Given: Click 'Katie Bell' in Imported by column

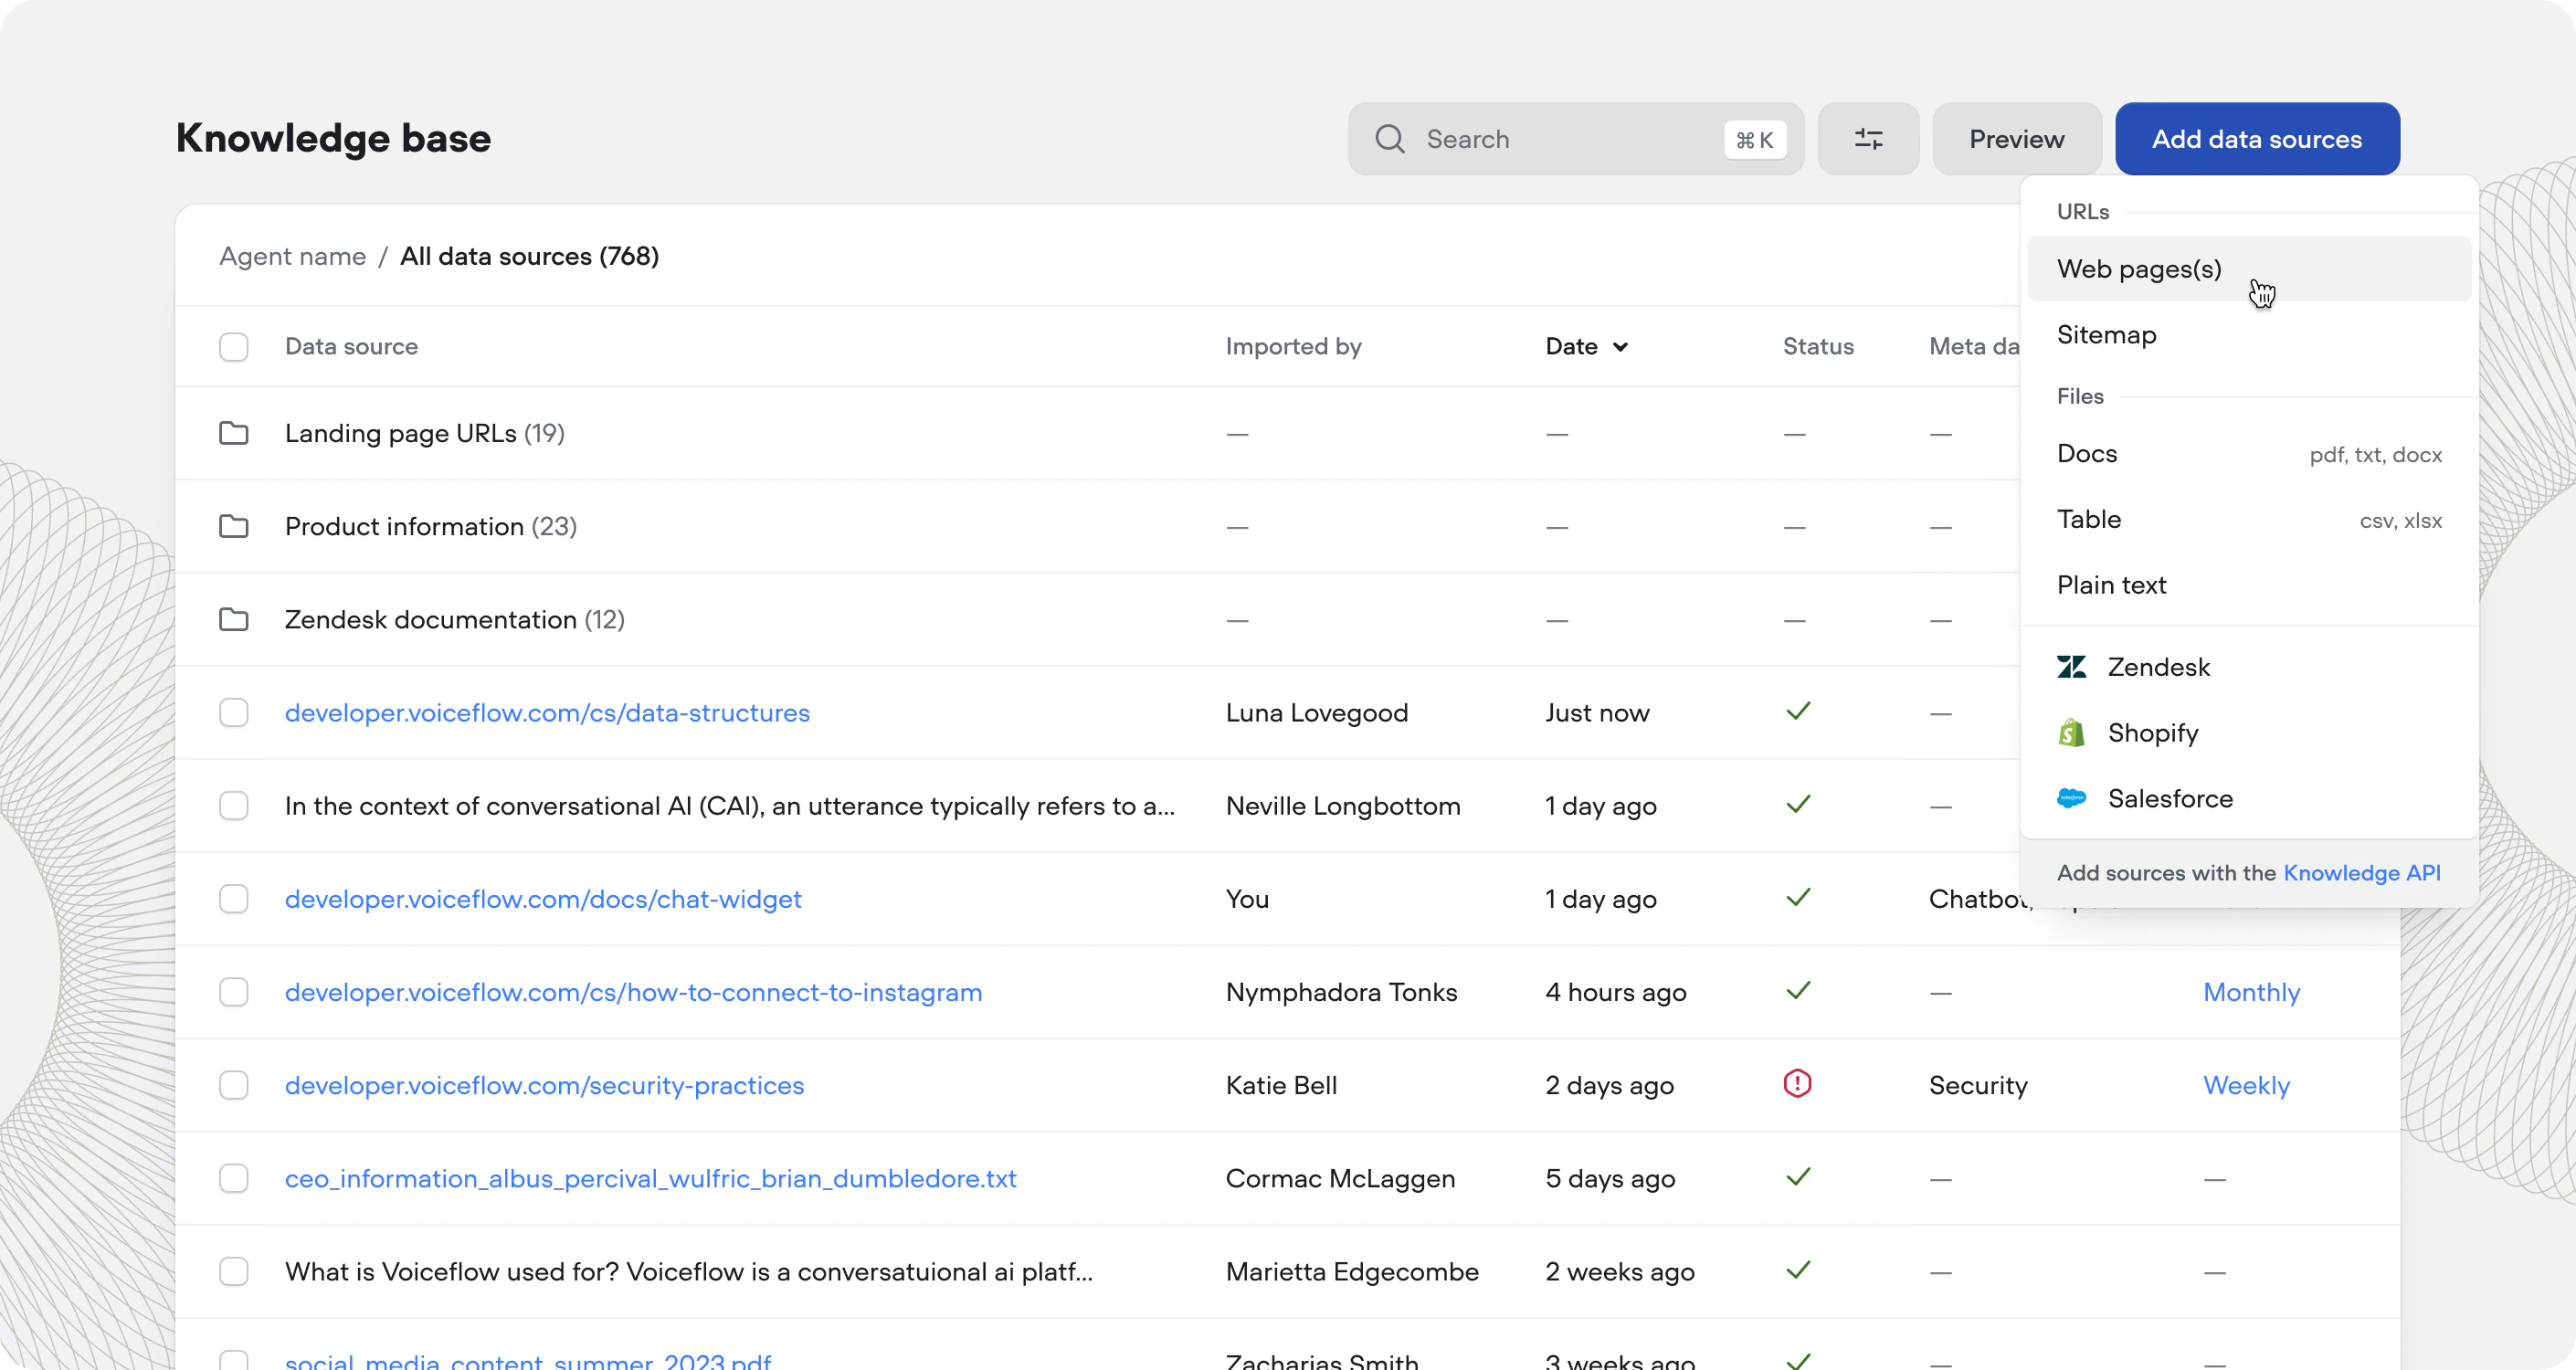Looking at the screenshot, I should click(1281, 1084).
